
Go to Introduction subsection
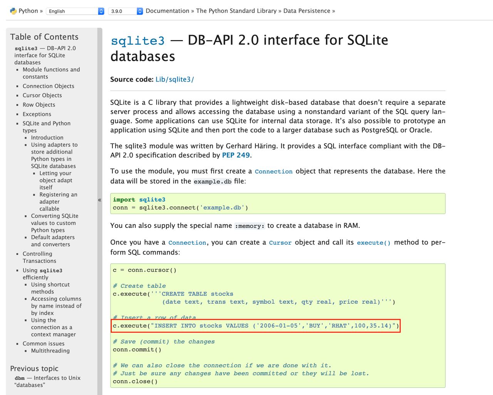(x=47, y=138)
